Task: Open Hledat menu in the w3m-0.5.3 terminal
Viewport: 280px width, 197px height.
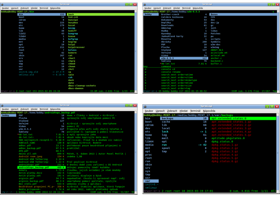Action: (177, 8)
